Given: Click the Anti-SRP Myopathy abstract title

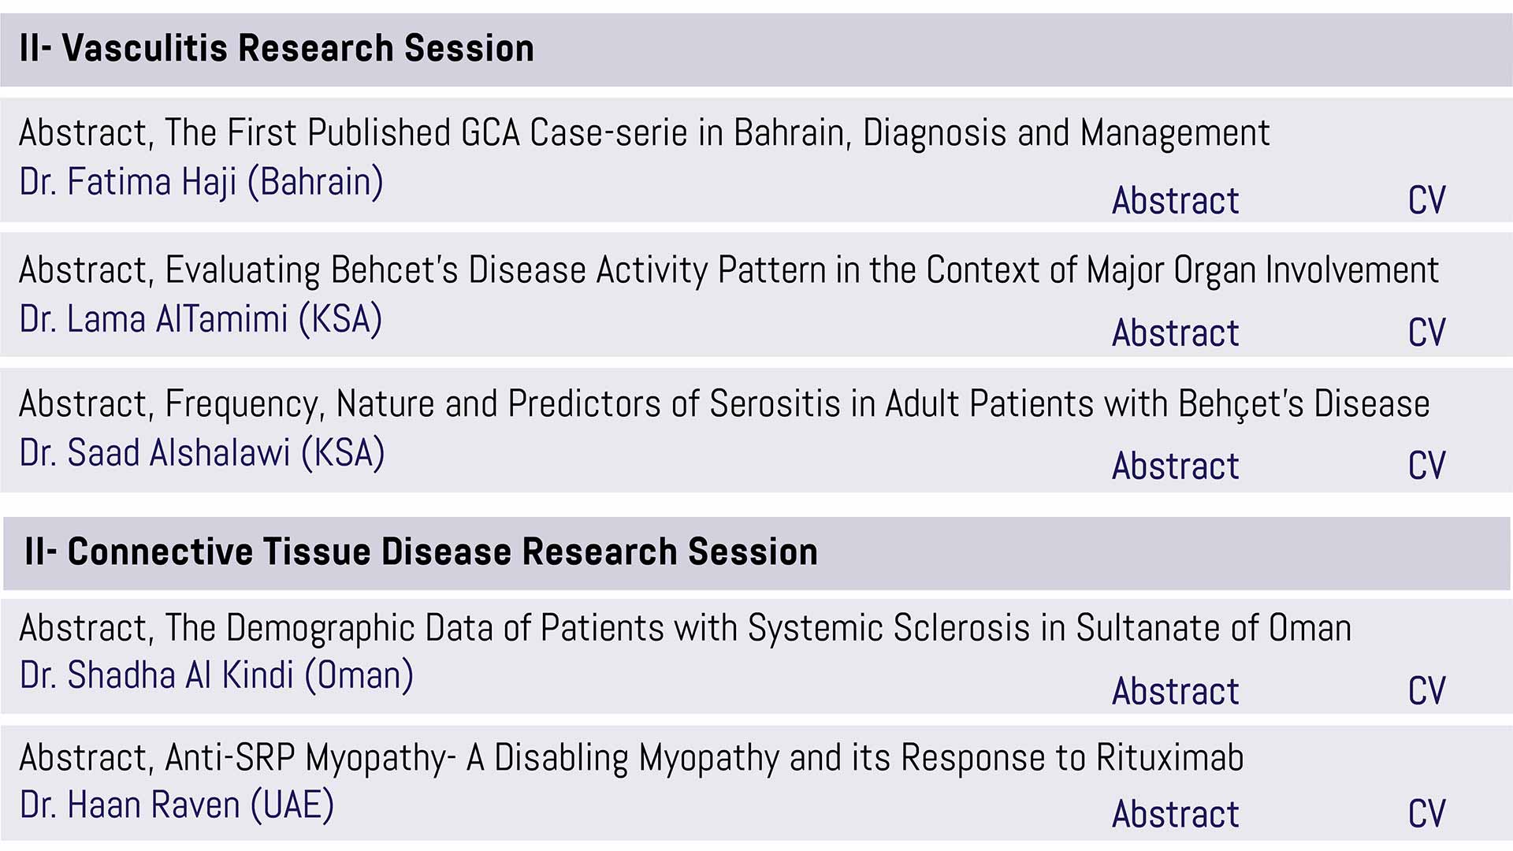Looking at the screenshot, I should coord(631,759).
